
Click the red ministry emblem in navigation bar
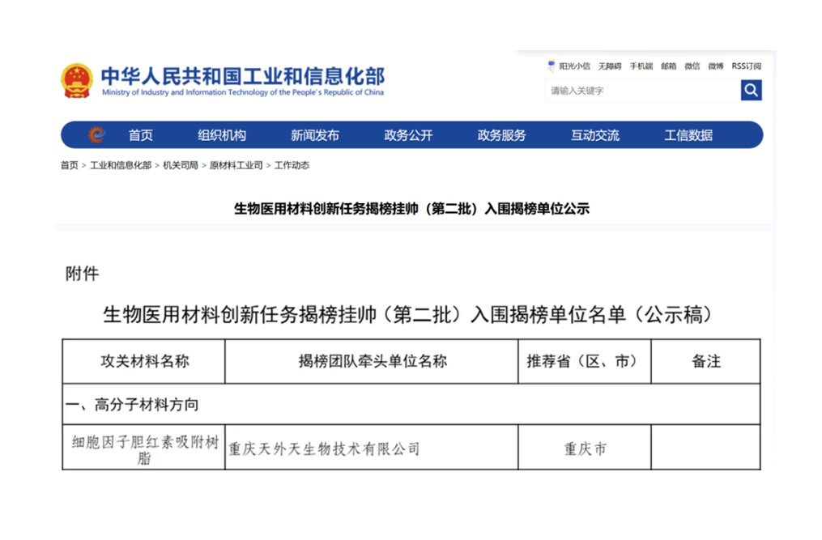pyautogui.click(x=97, y=134)
